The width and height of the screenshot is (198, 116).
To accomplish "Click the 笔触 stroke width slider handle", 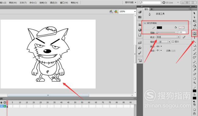I will pyautogui.click(x=157, y=32).
